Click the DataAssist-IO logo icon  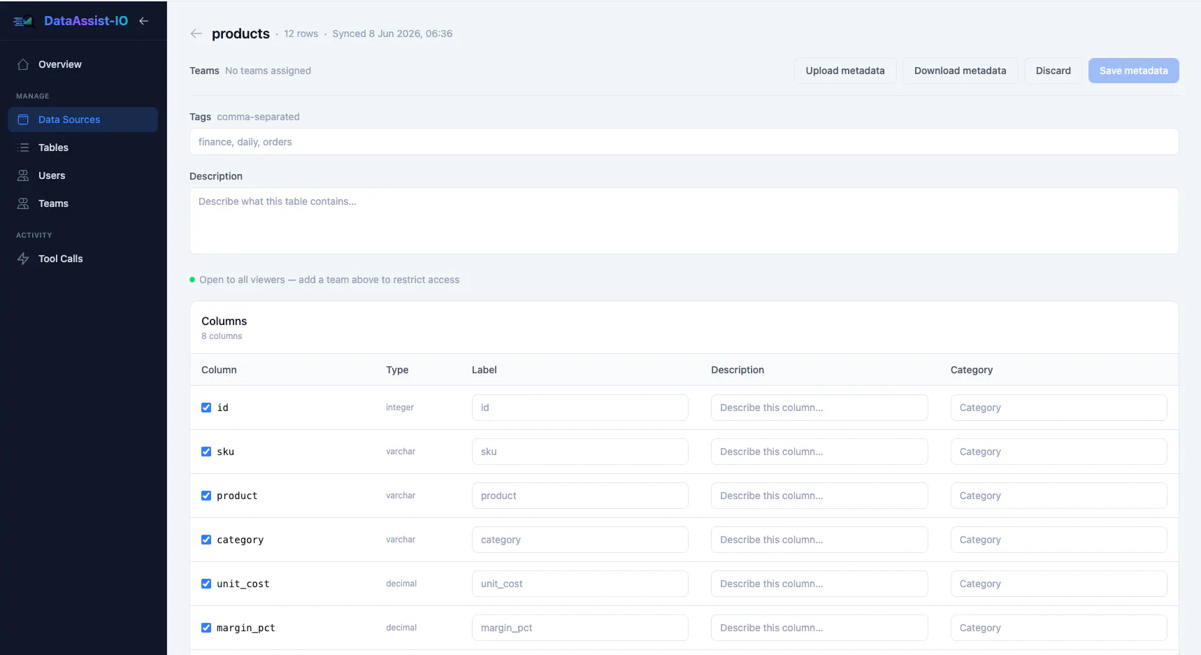[x=24, y=21]
